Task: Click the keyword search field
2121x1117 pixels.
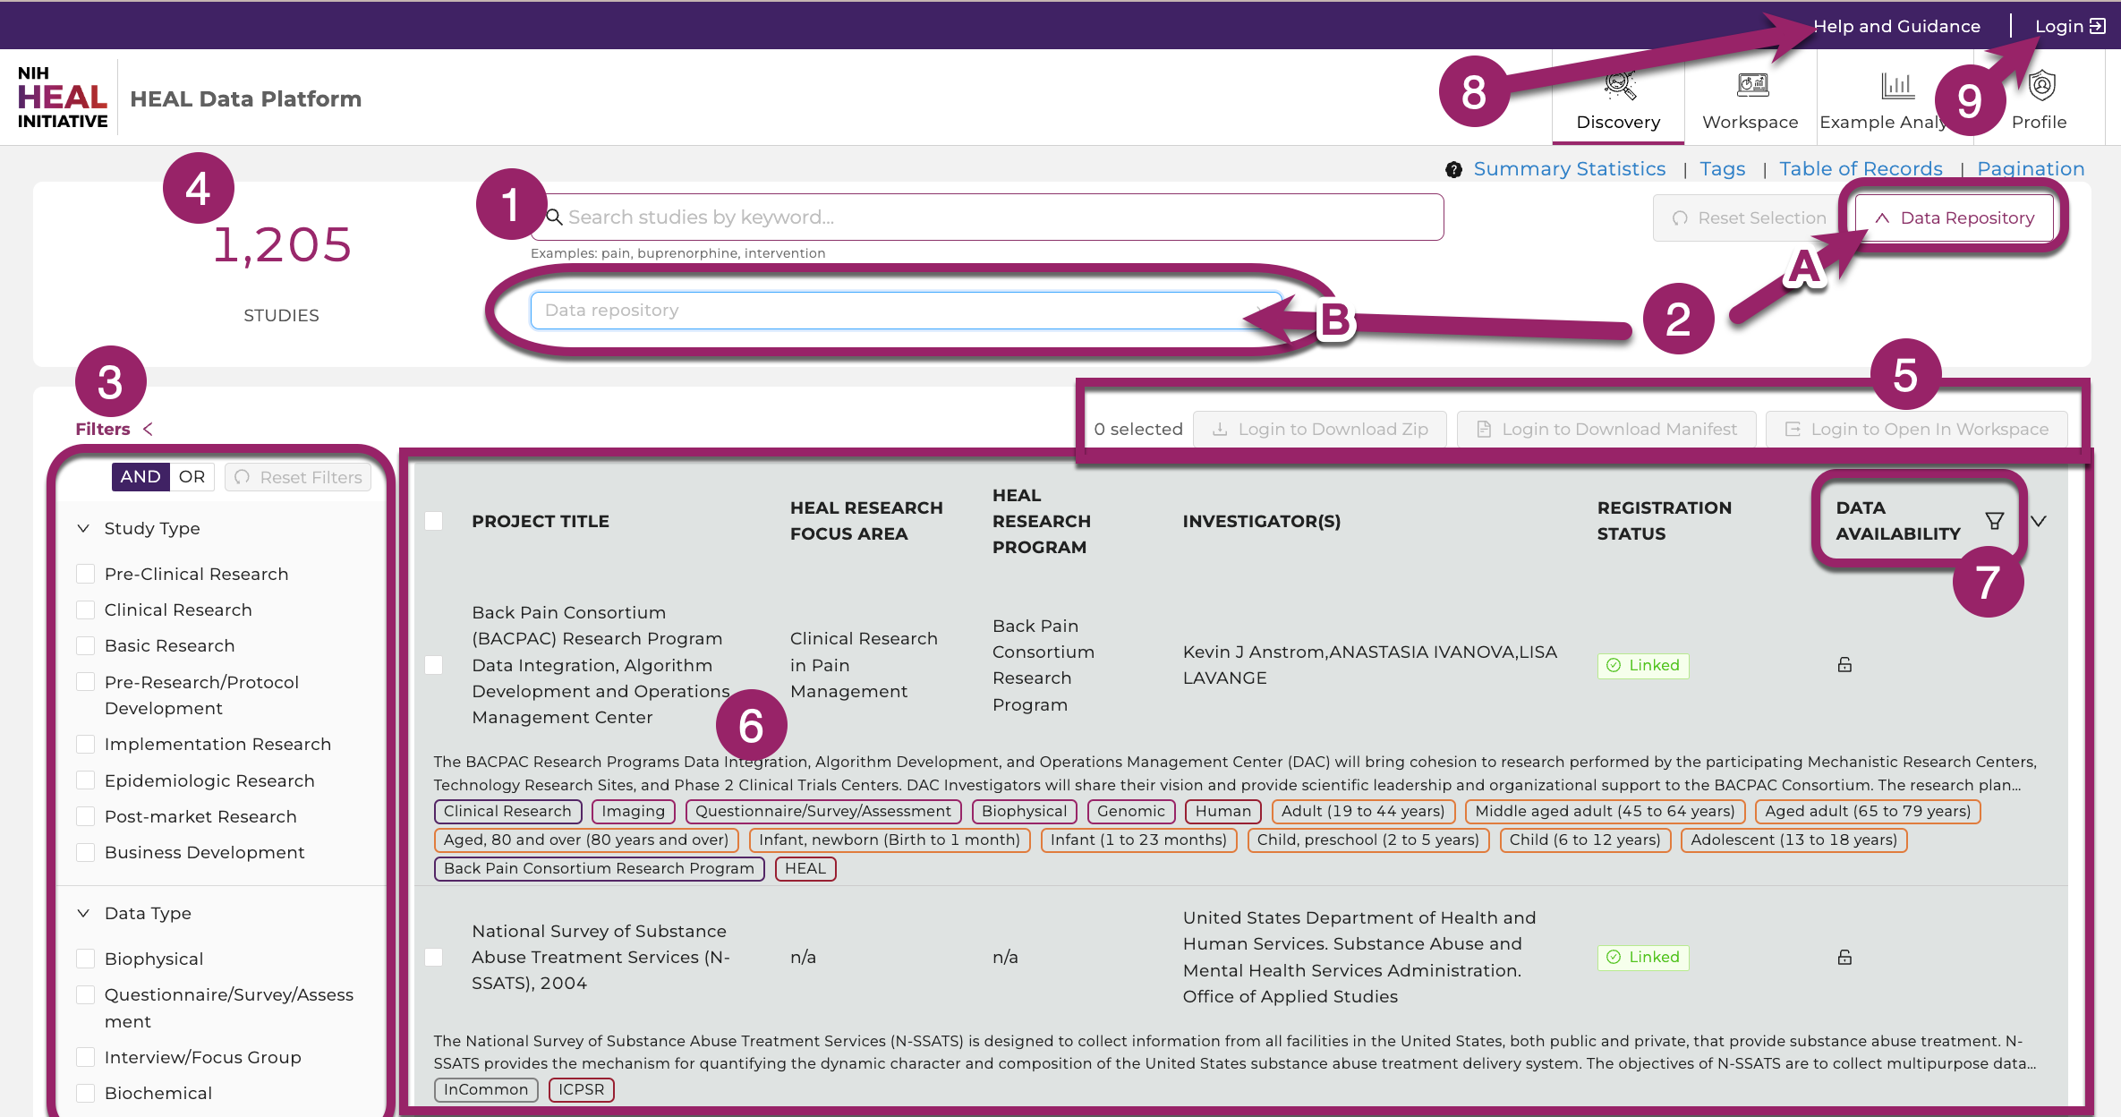Action: (987, 217)
